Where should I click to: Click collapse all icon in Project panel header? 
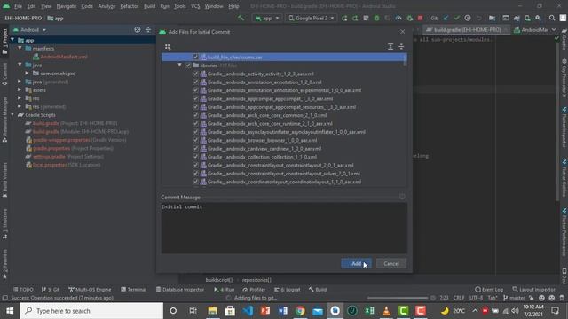(148, 29)
